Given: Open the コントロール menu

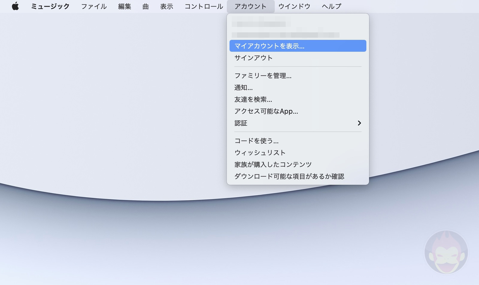Looking at the screenshot, I should 204,6.
